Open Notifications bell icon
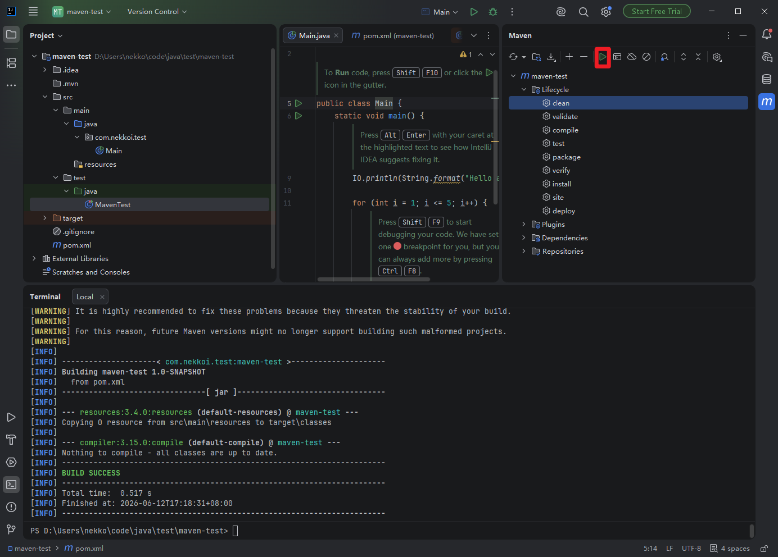This screenshot has height=557, width=778. 767,34
